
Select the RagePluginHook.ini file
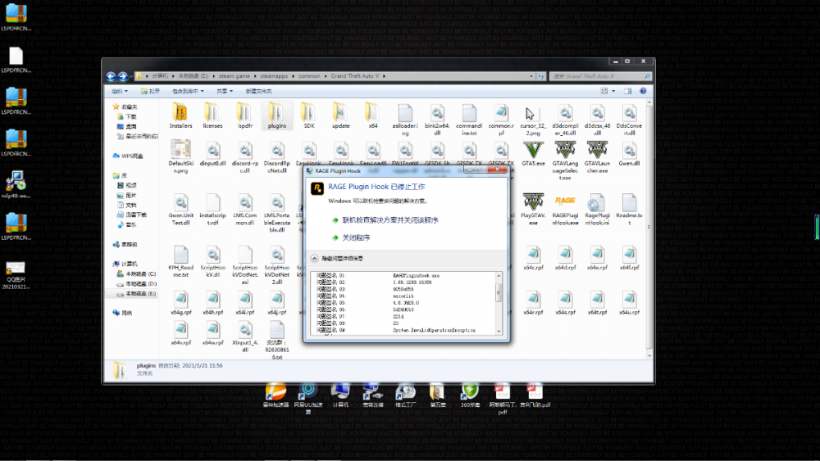(597, 209)
